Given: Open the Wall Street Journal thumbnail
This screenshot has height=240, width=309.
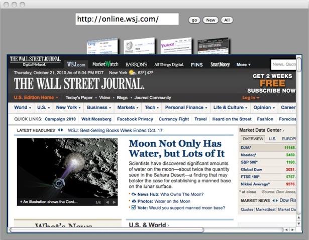Looking at the screenshot, I should pos(213,46).
